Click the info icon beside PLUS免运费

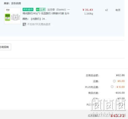coord(112,87)
